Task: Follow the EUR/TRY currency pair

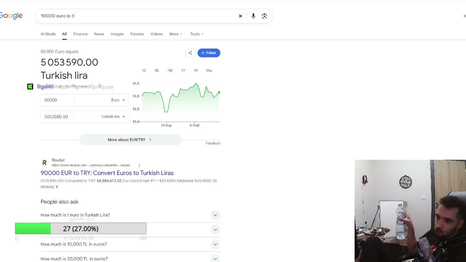Action: pyautogui.click(x=209, y=53)
